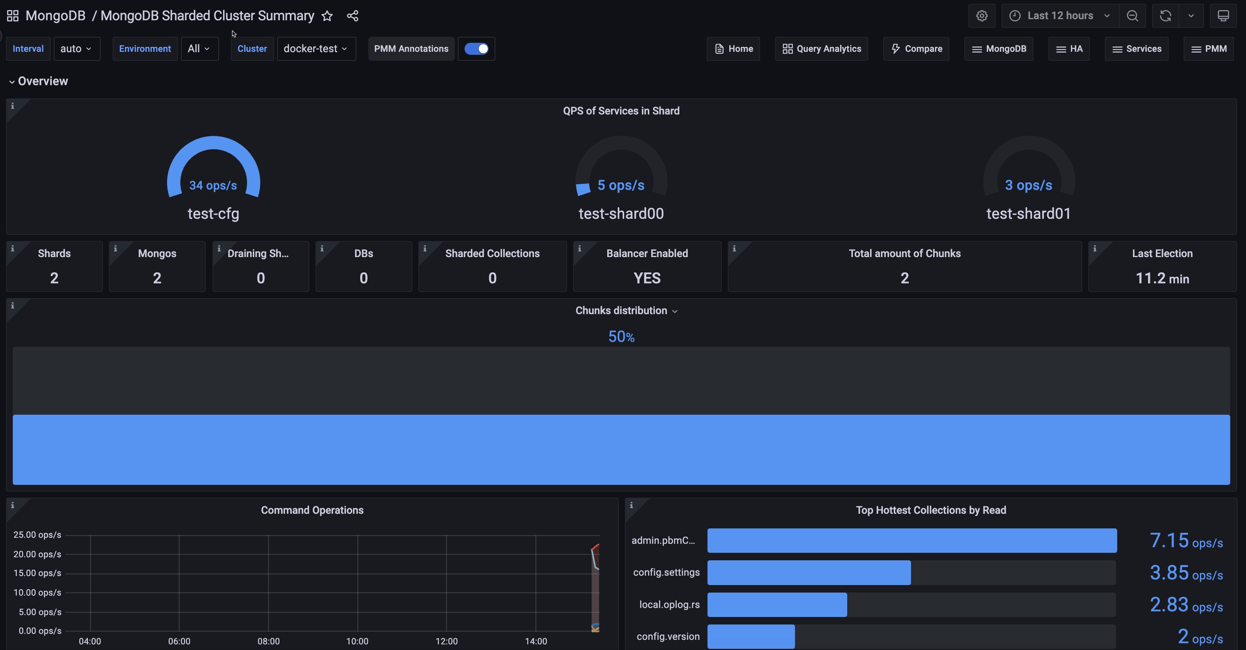The image size is (1246, 650).
Task: Zoom out the time range
Action: point(1132,16)
